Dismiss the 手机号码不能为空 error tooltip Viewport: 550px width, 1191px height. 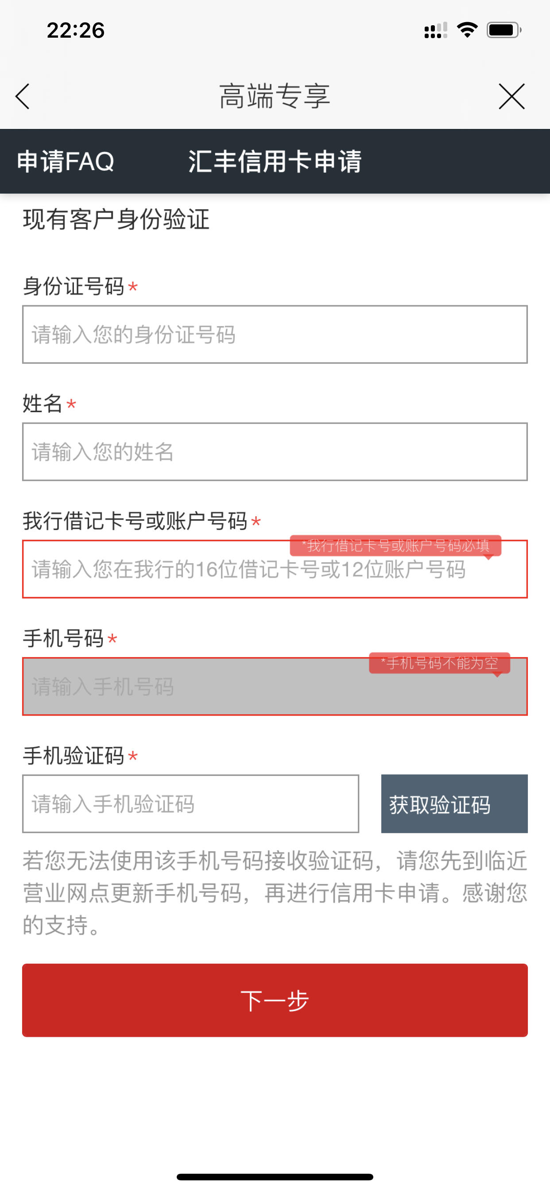click(440, 663)
